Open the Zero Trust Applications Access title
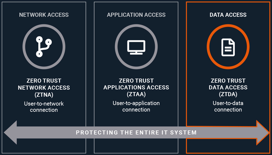The width and height of the screenshot is (272, 155). pyautogui.click(x=136, y=84)
